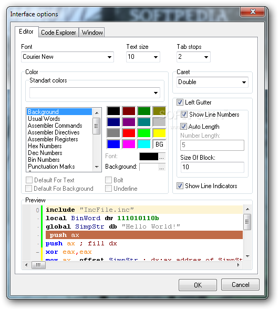Screen dimensions: 279x310
Task: Uncheck Show Line Numbers
Action: [184, 114]
